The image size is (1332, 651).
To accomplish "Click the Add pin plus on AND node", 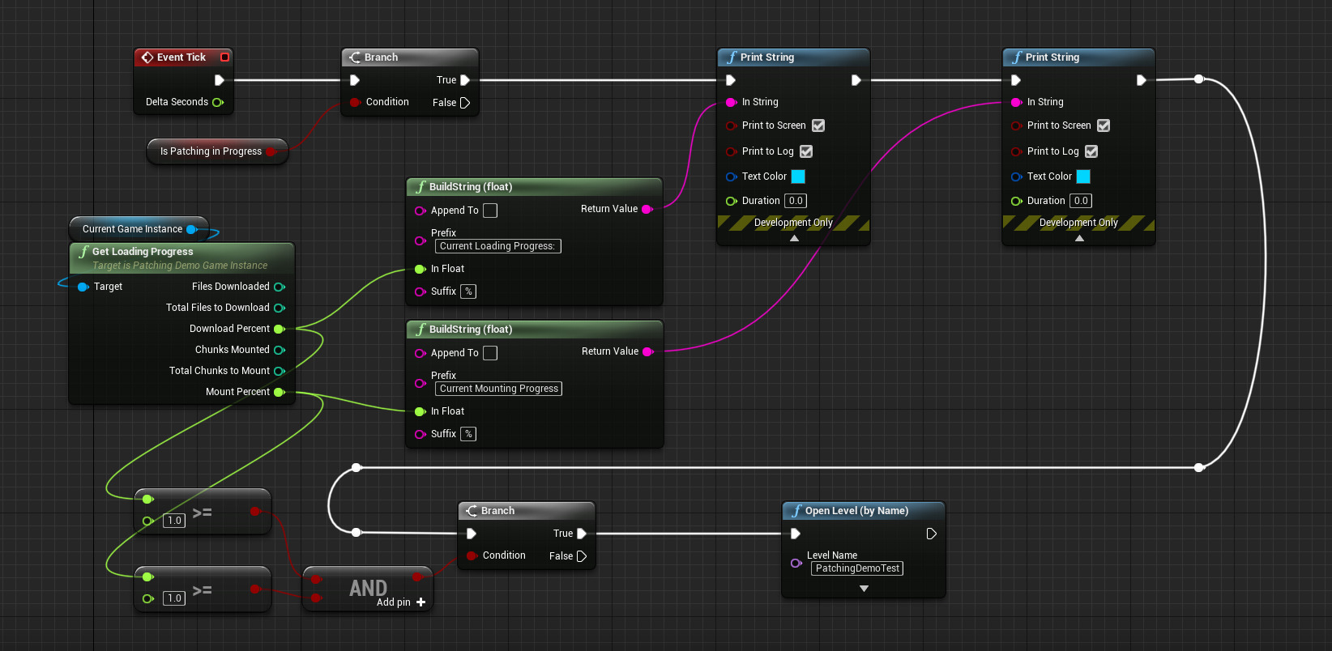I will pyautogui.click(x=421, y=602).
